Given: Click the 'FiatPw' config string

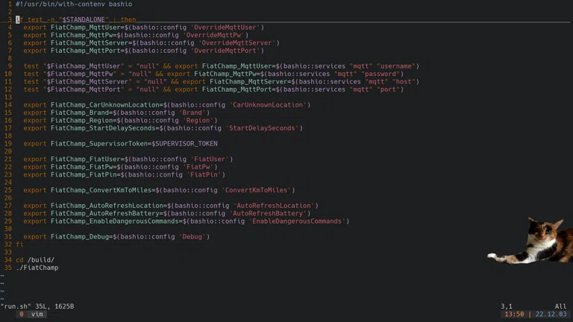Looking at the screenshot, I should tap(198, 167).
